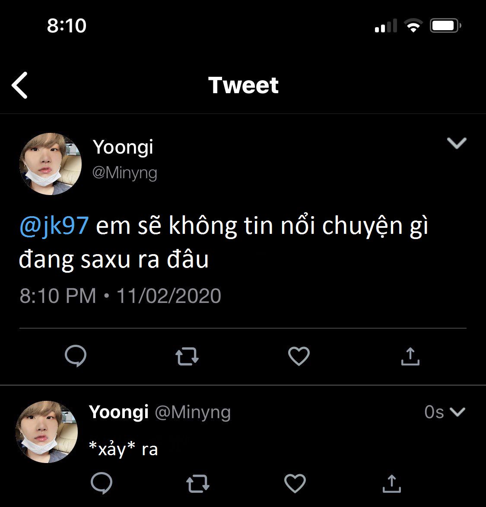The height and width of the screenshot is (507, 486).
Task: Expand options chevron on the reply tweet
Action: point(457,412)
